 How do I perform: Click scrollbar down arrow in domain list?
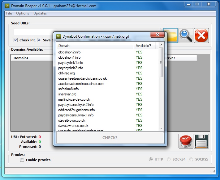161,128
